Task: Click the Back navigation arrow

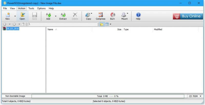Action: coord(5,24)
